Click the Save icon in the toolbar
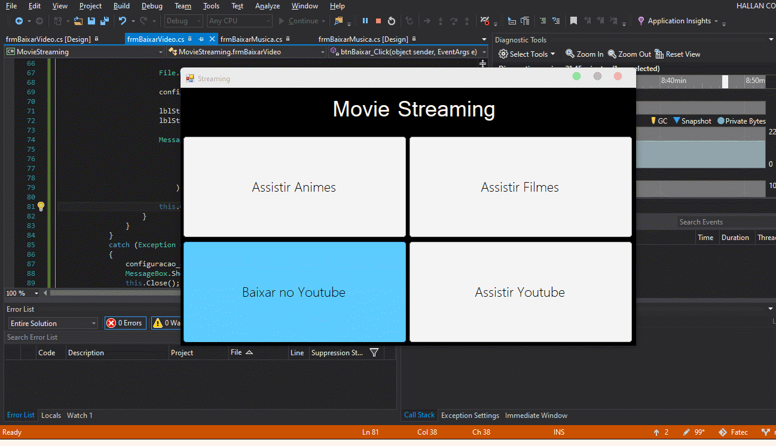This screenshot has width=776, height=446. (x=91, y=21)
